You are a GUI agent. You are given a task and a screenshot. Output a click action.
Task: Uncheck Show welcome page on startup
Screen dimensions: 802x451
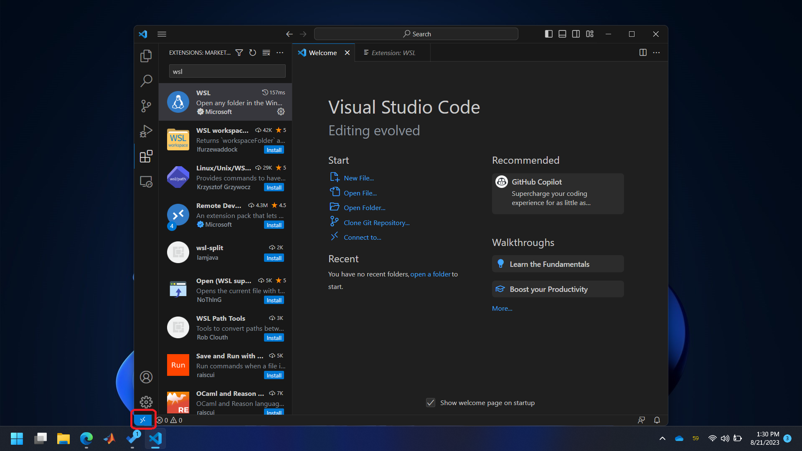click(x=431, y=403)
